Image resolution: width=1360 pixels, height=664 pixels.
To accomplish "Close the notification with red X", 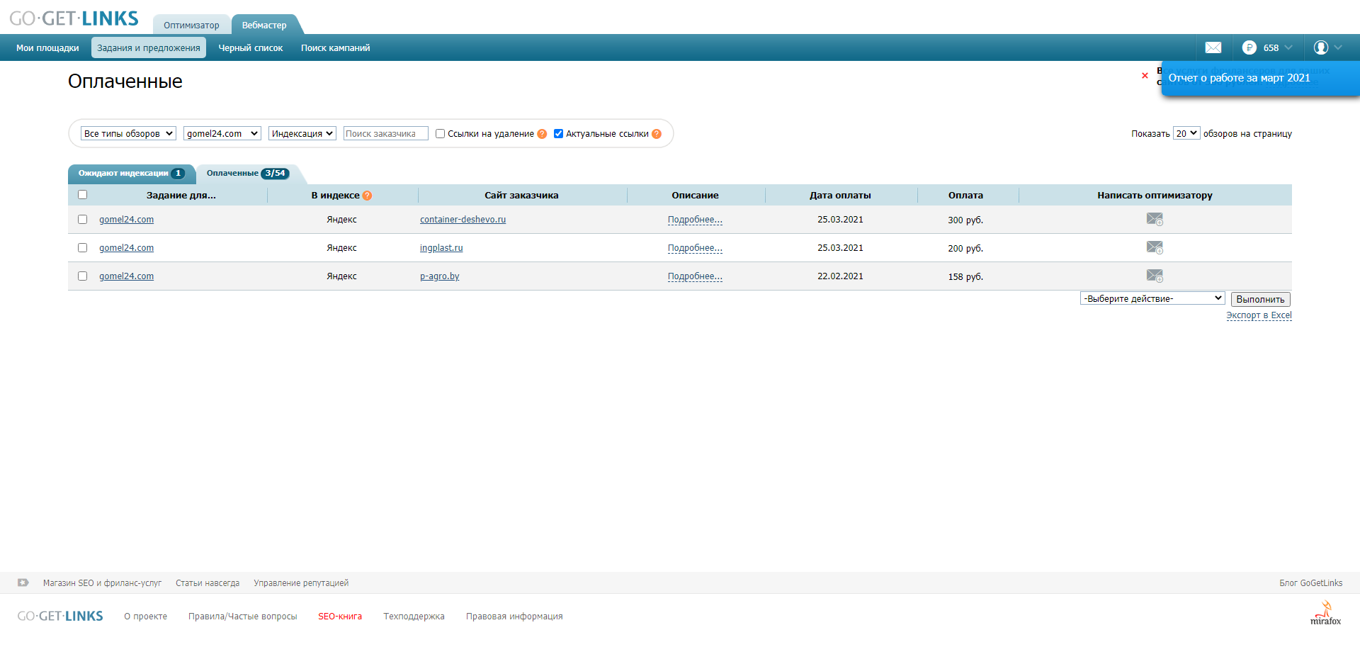I will [1145, 75].
